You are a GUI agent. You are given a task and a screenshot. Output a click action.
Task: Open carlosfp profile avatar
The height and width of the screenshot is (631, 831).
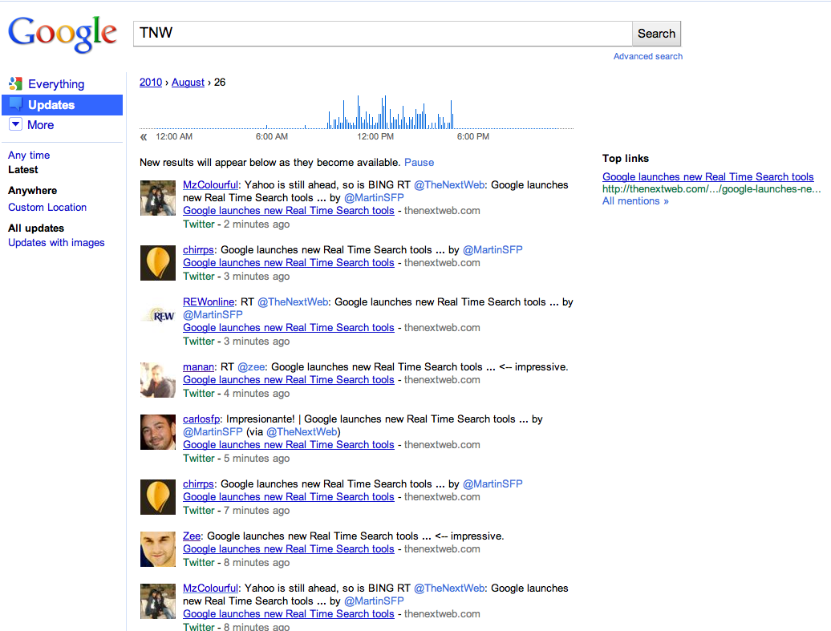158,432
